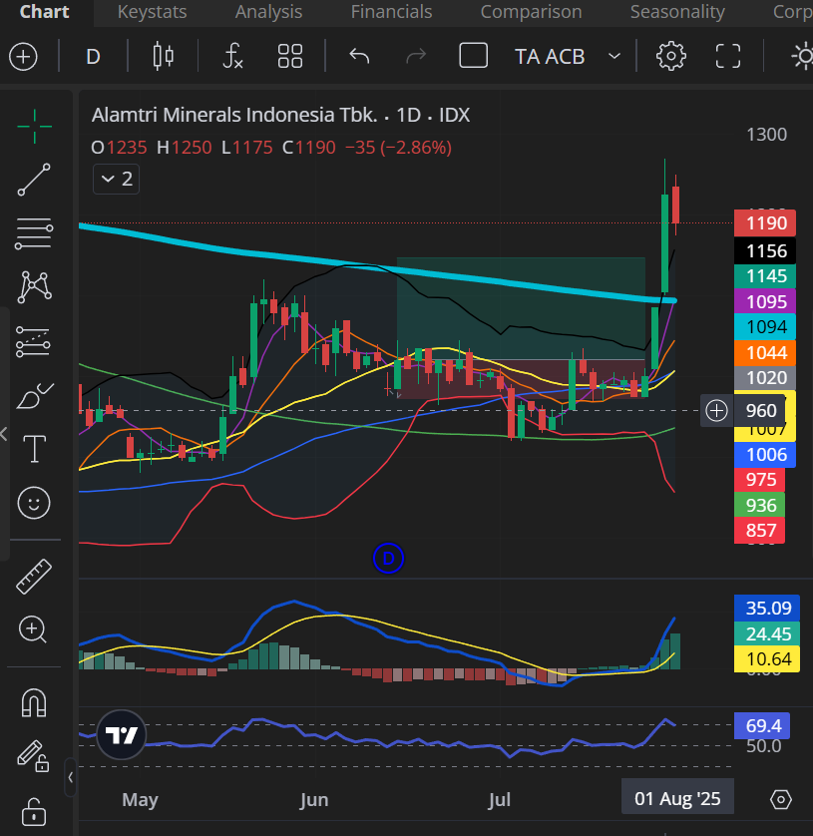
Task: Select the brush drawing tool
Action: point(34,396)
